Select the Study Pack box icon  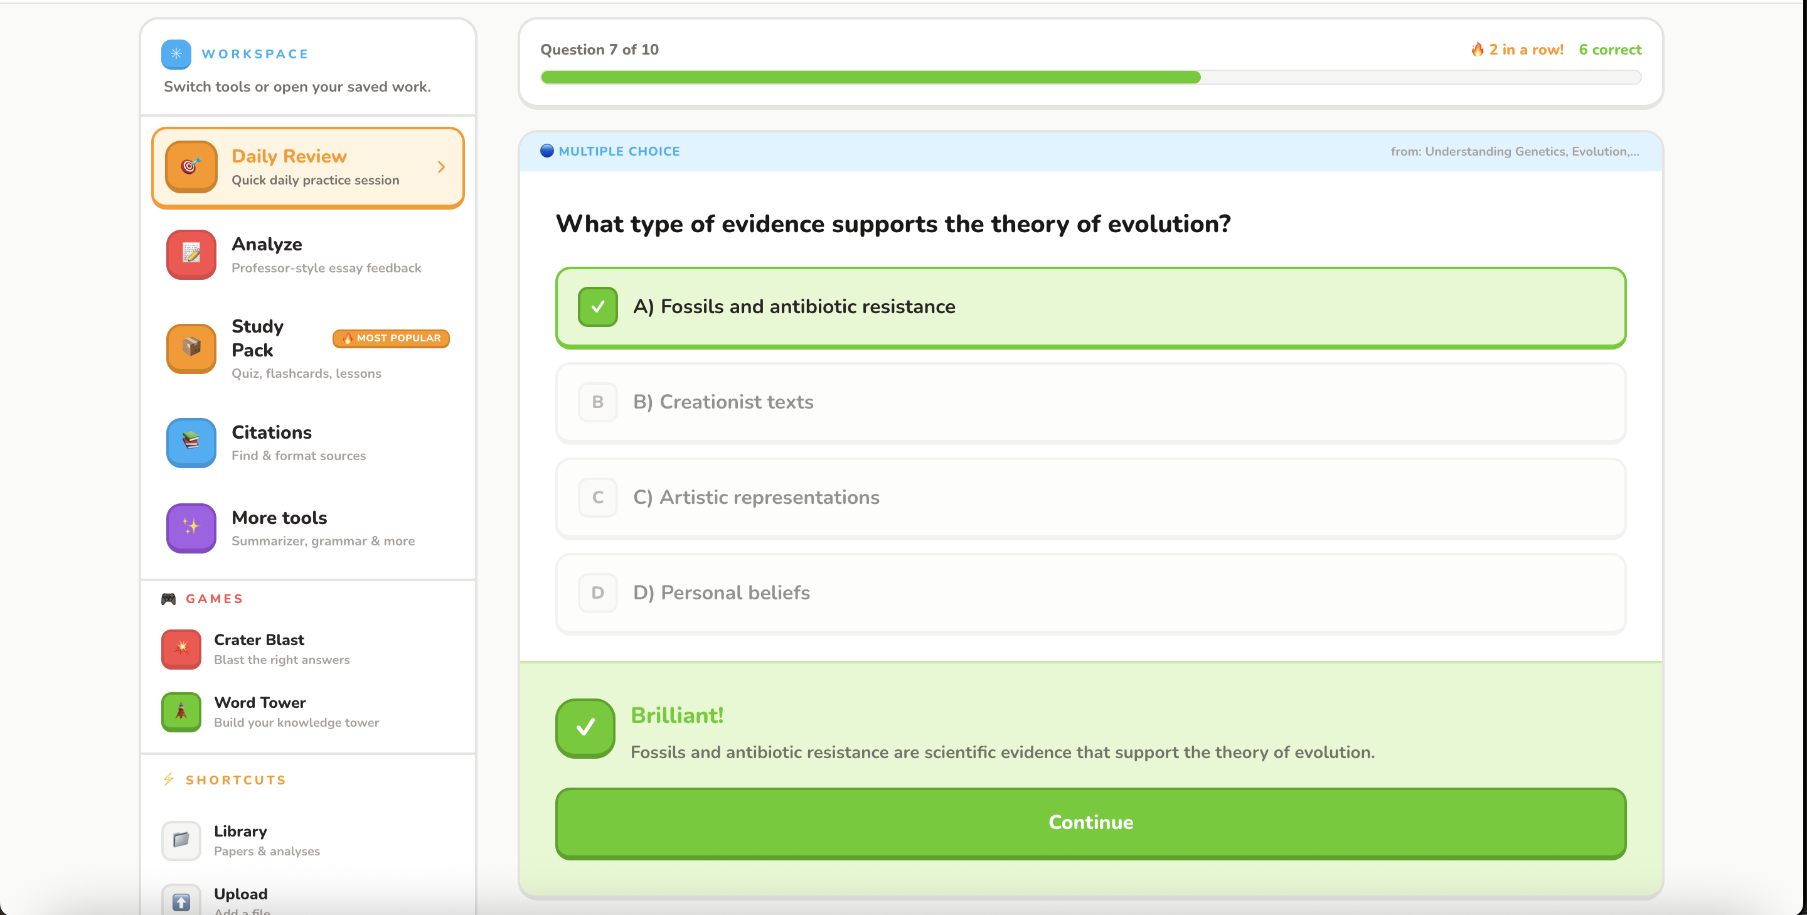coord(191,348)
